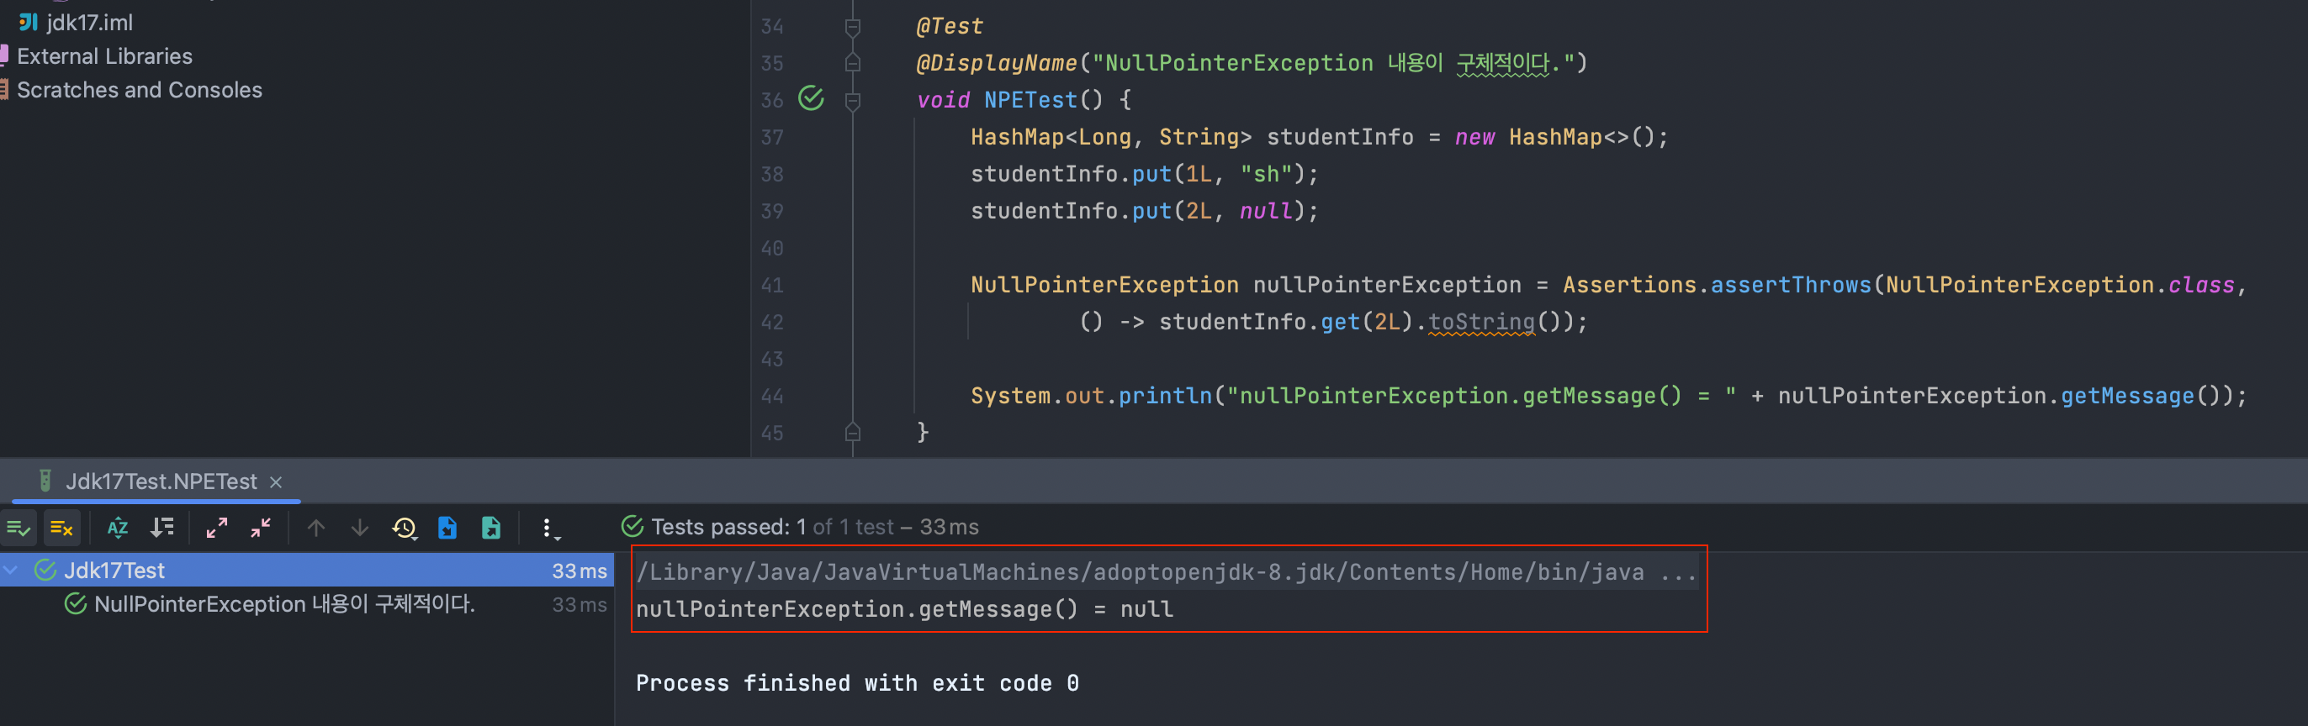The width and height of the screenshot is (2308, 726).
Task: Close the Jdk17Test.NPETest run tab
Action: coord(276,482)
